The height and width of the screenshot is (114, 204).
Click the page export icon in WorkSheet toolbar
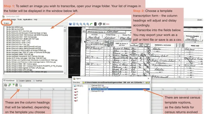tap(20, 85)
